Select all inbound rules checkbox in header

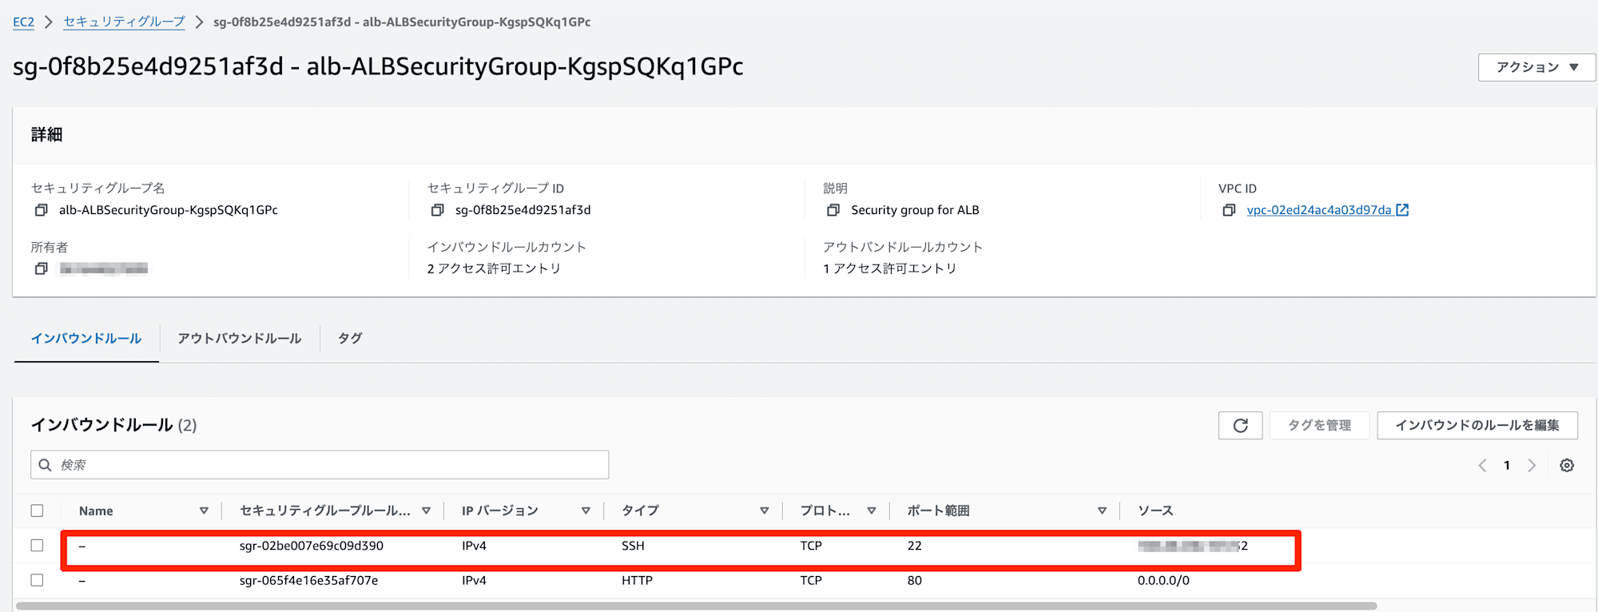point(37,511)
